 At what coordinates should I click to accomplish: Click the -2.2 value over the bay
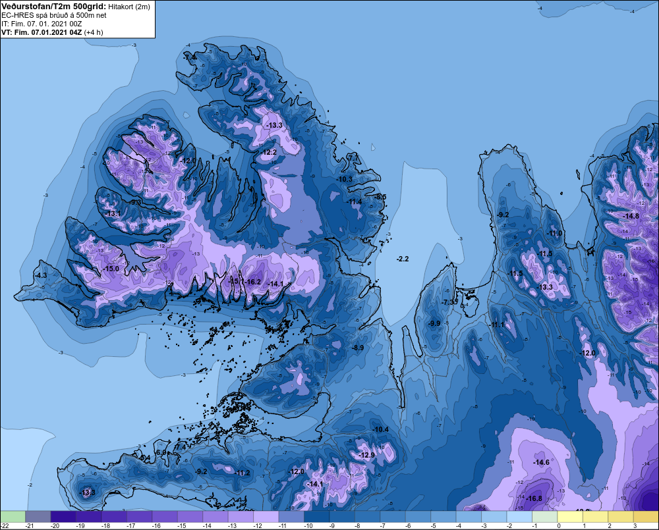point(403,259)
